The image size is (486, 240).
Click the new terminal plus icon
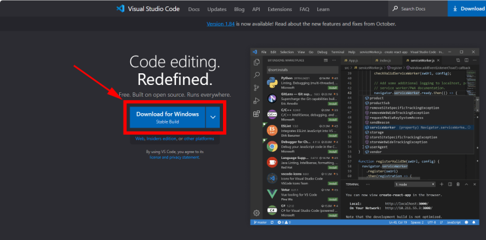click(442, 184)
